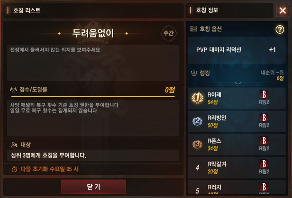Click the 닫기 close button
The width and height of the screenshot is (292, 198).
click(x=93, y=187)
